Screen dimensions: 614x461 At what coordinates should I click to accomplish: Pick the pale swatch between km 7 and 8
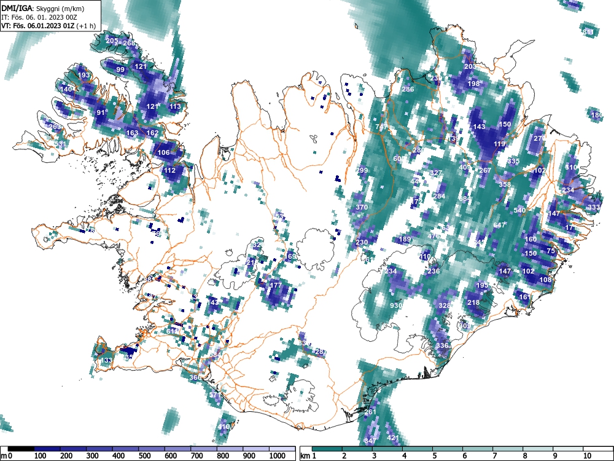pos(508,449)
